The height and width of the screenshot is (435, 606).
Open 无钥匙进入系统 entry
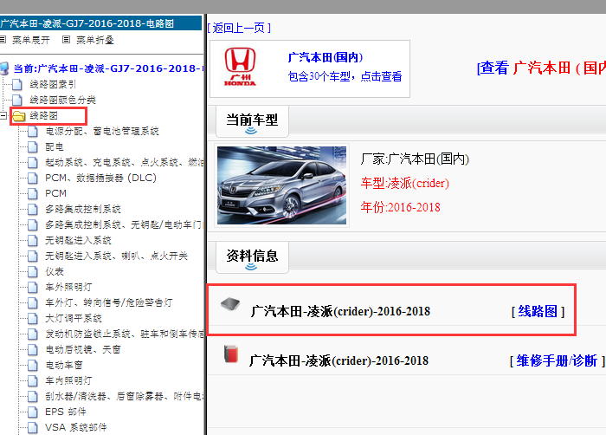(79, 240)
